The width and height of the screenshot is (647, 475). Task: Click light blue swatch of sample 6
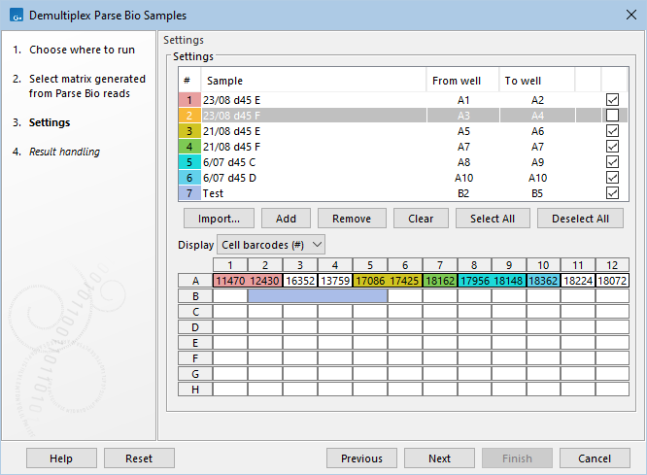coord(189,178)
